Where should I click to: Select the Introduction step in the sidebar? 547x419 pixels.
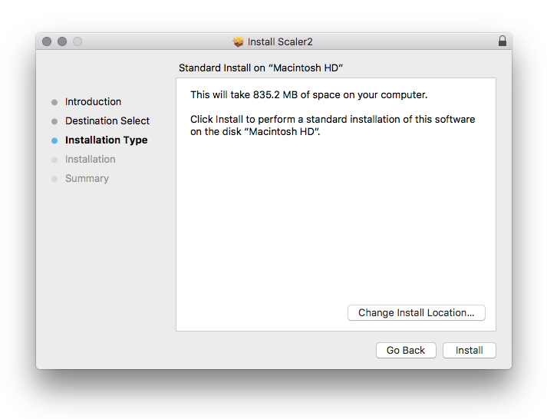tap(93, 102)
